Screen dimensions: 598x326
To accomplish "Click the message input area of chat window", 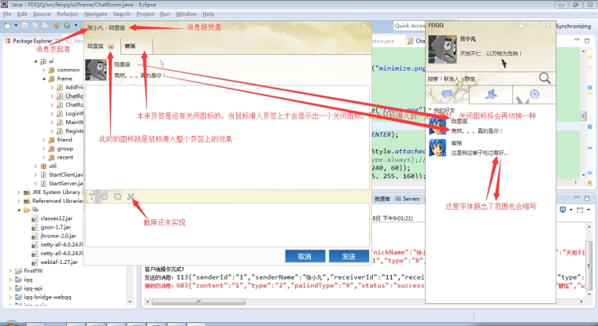I will [227, 225].
